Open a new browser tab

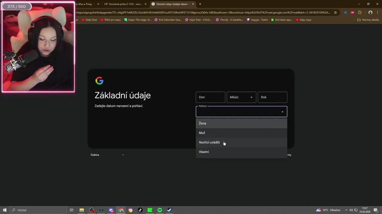pyautogui.click(x=200, y=4)
